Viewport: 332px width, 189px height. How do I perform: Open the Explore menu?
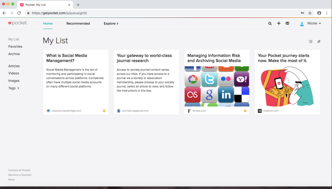(x=111, y=24)
